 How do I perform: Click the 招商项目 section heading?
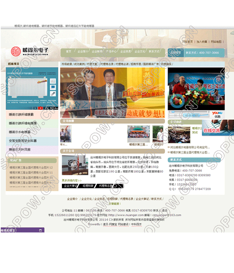pyautogui.click(x=14, y=64)
